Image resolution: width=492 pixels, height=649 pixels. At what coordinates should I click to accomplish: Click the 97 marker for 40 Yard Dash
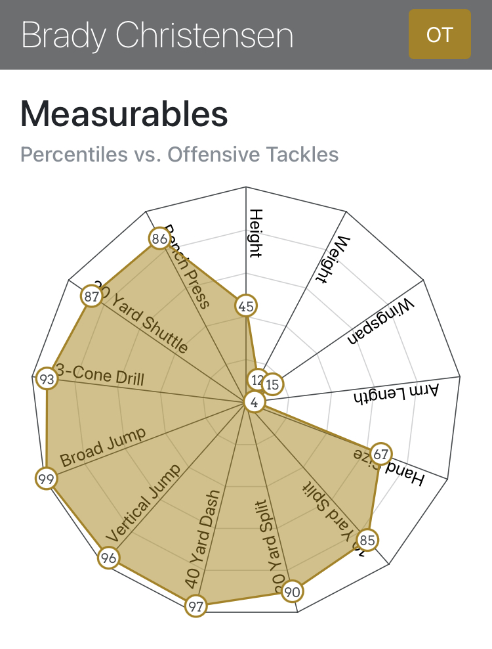tap(195, 606)
